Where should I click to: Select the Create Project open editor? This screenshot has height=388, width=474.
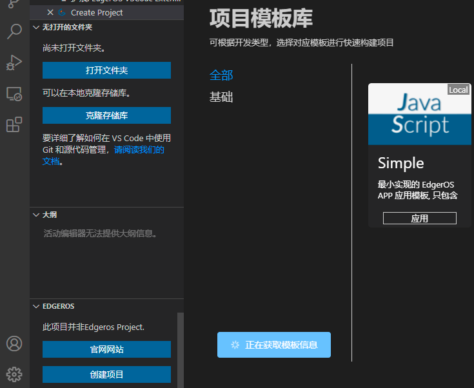[106, 13]
